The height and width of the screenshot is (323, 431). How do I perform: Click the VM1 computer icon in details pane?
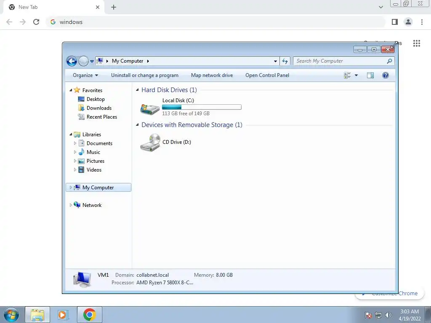pyautogui.click(x=82, y=279)
